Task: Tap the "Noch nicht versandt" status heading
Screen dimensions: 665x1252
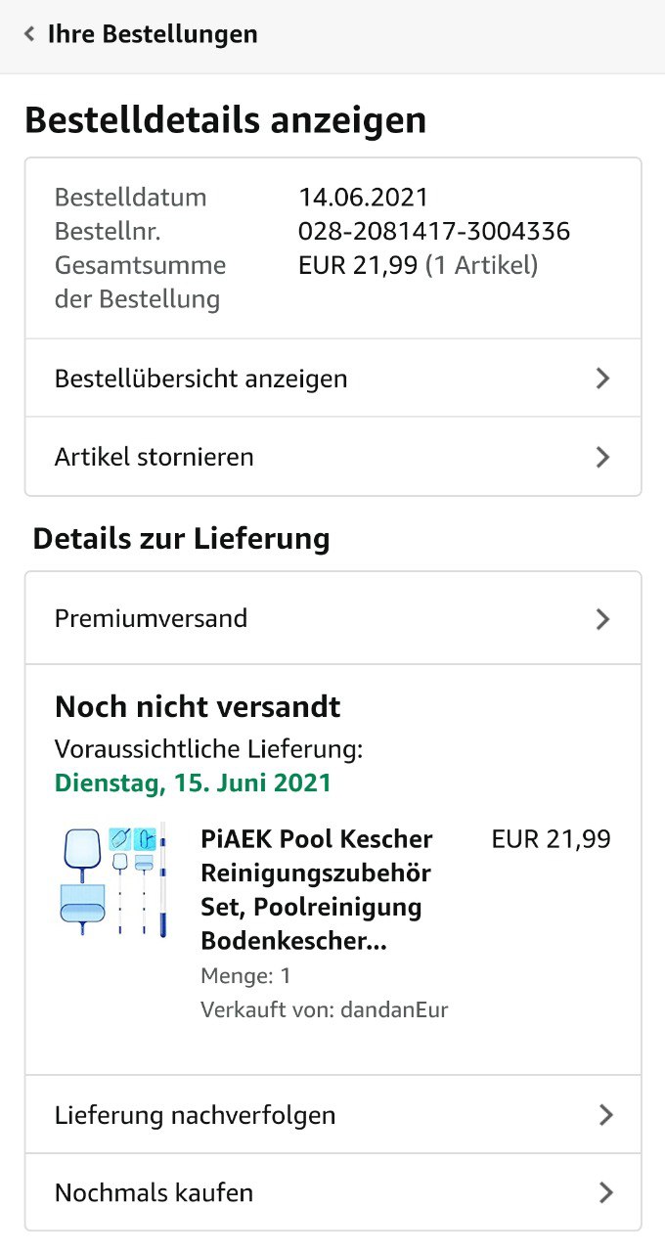Action: tap(198, 706)
